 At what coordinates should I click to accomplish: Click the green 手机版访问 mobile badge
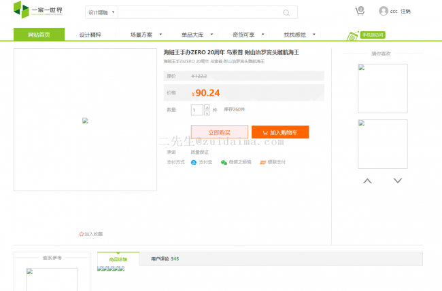pyautogui.click(x=366, y=35)
